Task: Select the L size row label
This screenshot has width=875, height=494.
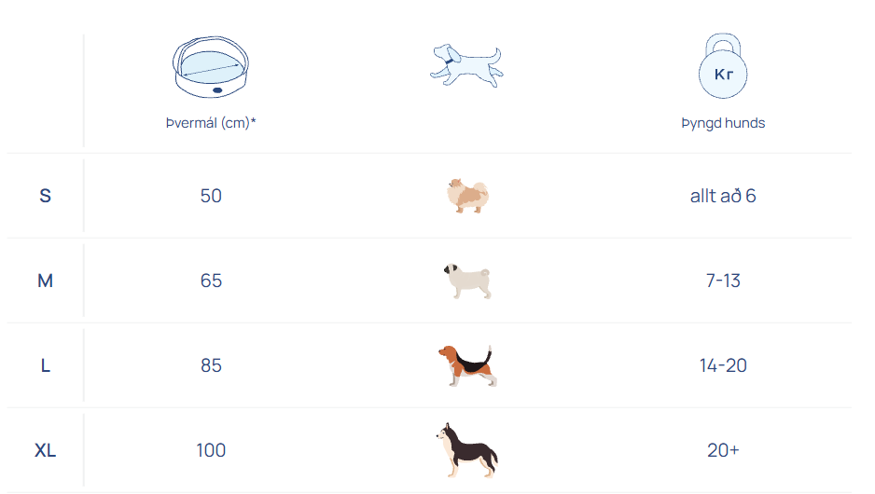Action: [x=45, y=365]
